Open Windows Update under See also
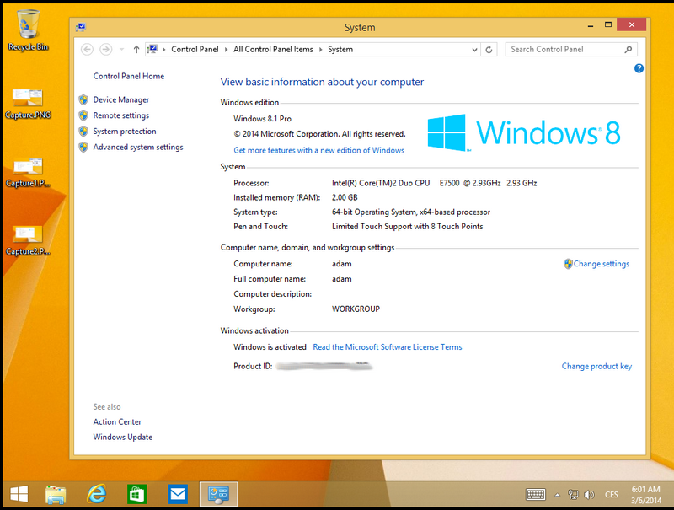Screen dimensions: 674x510 pos(122,437)
